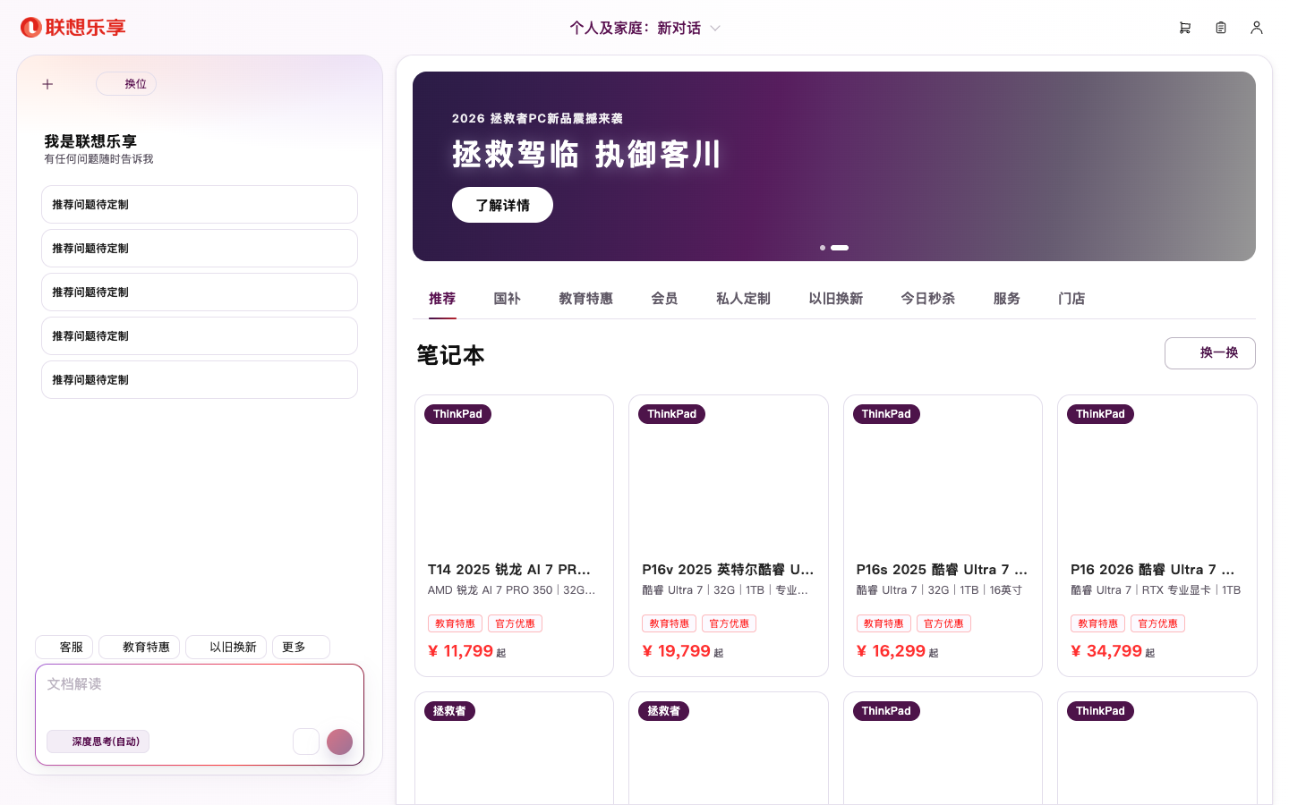This screenshot has height=805, width=1289.
Task: Click the 笔记本 section heading
Action: (450, 355)
